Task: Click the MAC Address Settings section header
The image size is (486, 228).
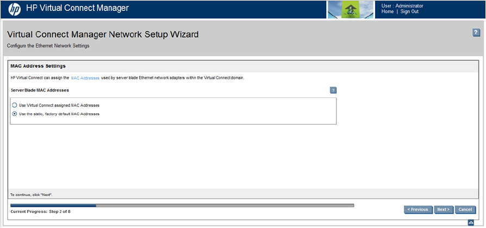Action: point(38,66)
